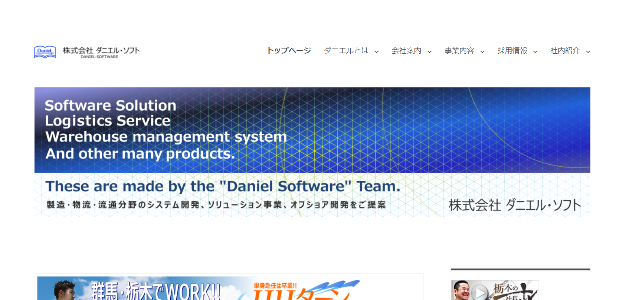
Task: Expand the chevron beside ダニエルとは
Action: pyautogui.click(x=377, y=52)
